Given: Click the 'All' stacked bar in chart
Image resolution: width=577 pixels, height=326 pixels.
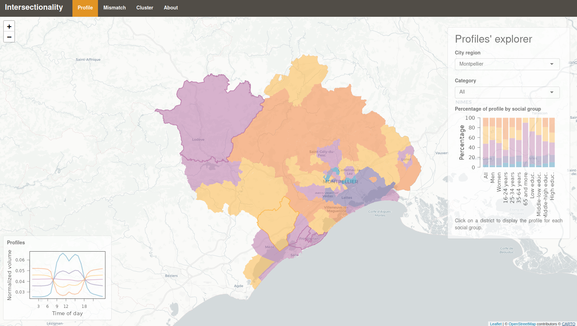Looking at the screenshot, I should coord(486,142).
